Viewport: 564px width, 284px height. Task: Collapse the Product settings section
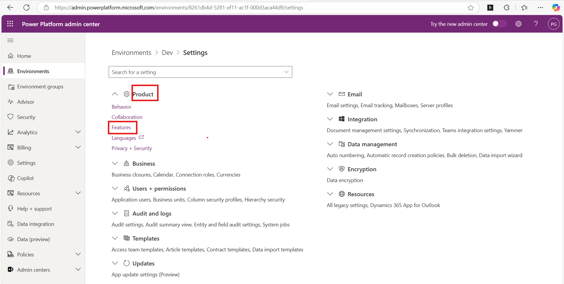115,94
